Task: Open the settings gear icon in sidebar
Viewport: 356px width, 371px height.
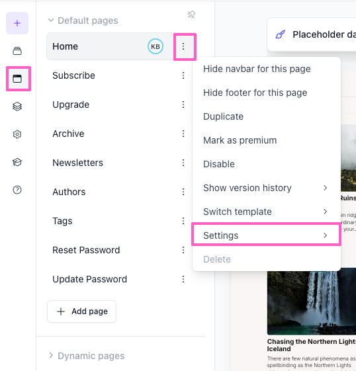Action: (17, 134)
